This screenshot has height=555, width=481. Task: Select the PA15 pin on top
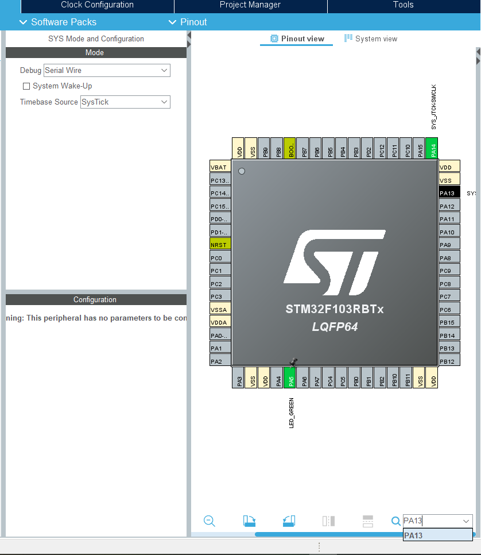click(x=419, y=148)
